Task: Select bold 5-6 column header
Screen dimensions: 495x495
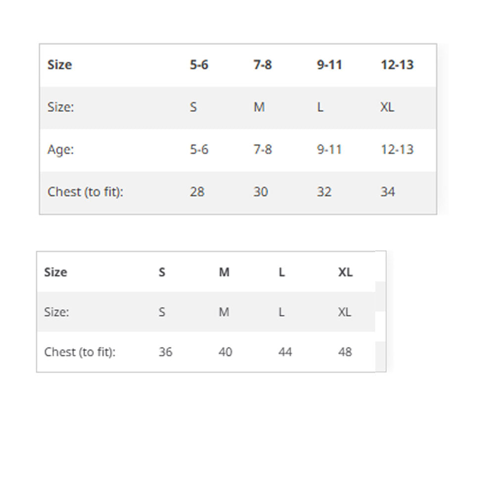Action: pos(199,65)
